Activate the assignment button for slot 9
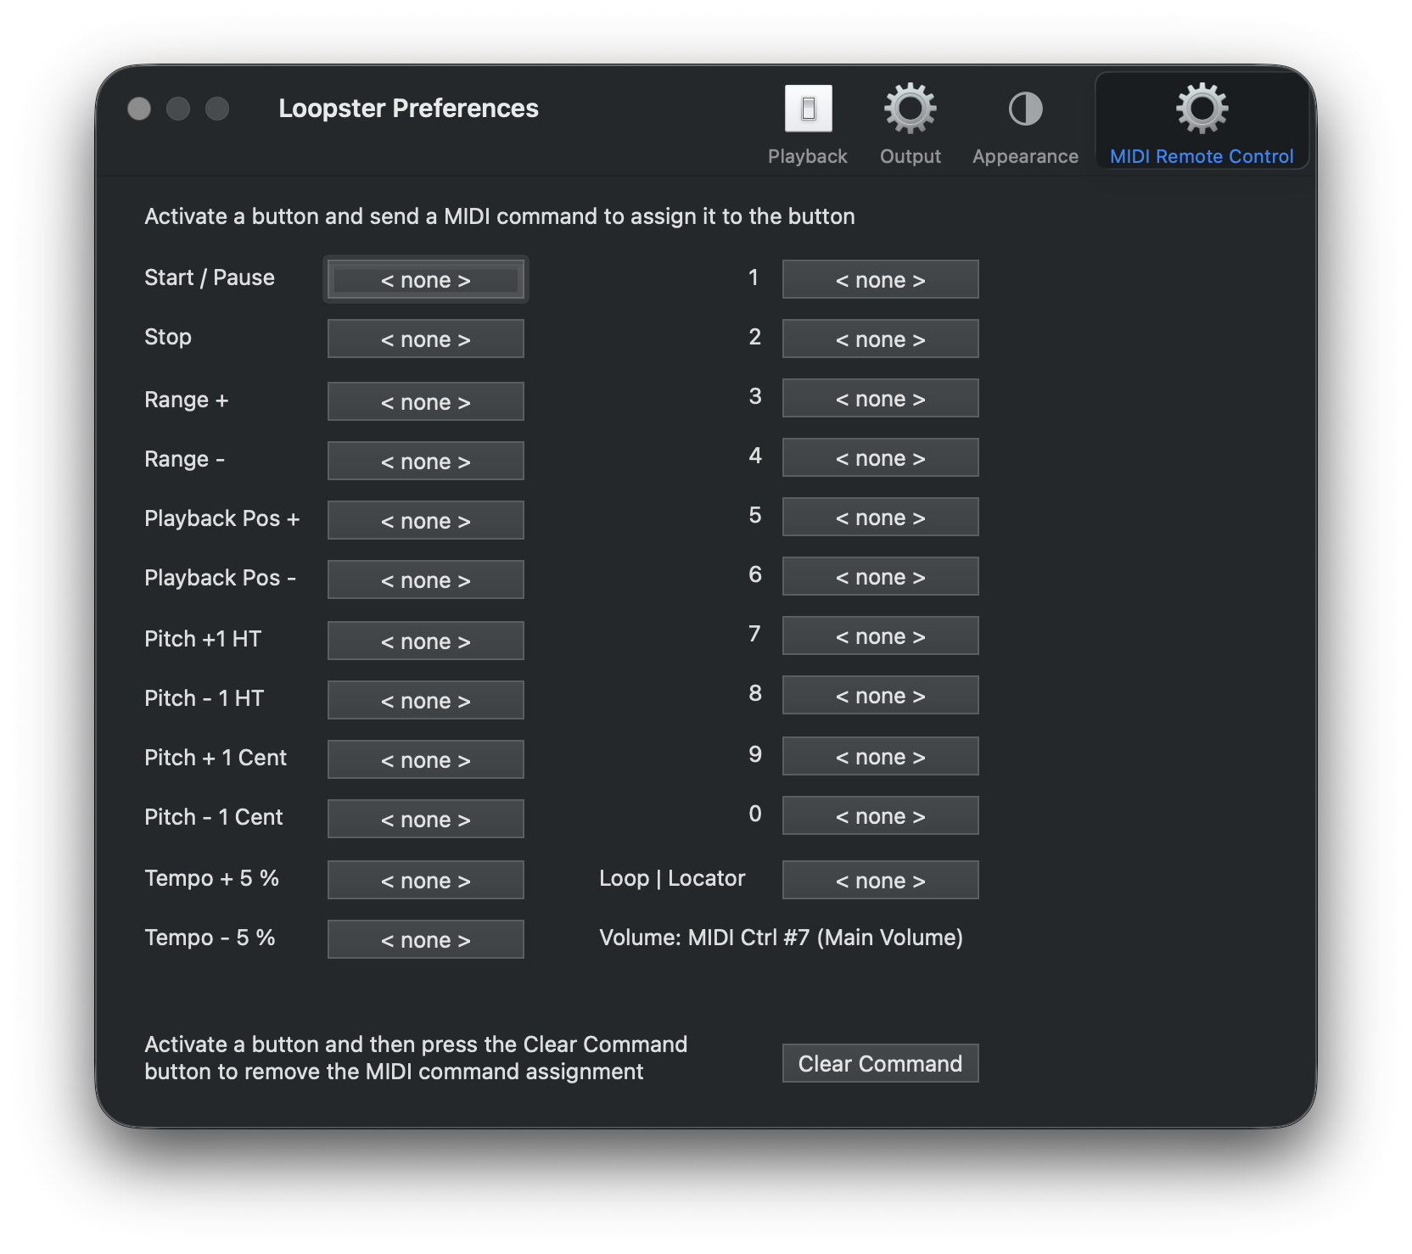1412x1254 pixels. (x=881, y=756)
